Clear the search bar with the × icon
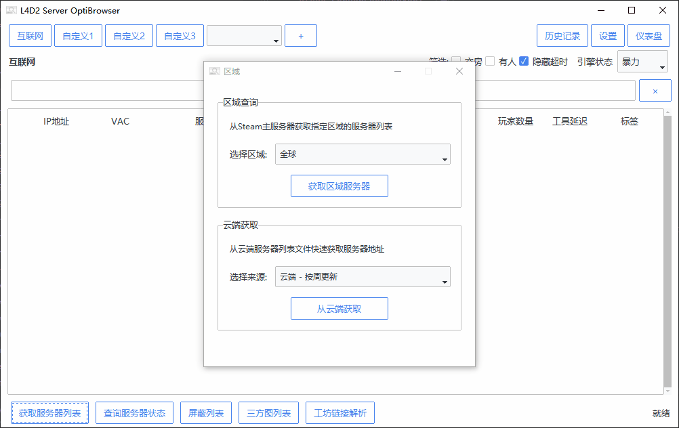679x428 pixels. pyautogui.click(x=655, y=90)
